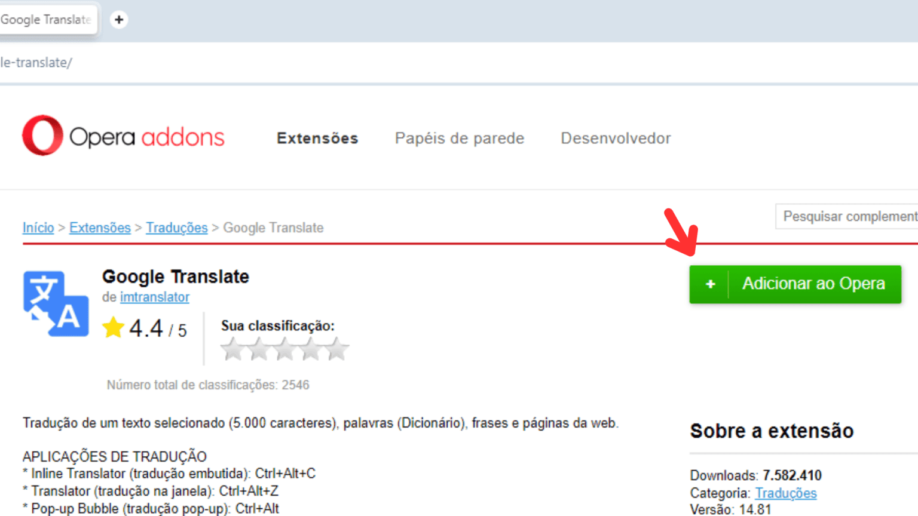918x516 pixels.
Task: Click the yellow star next to the 4.4 rating
Action: (113, 327)
